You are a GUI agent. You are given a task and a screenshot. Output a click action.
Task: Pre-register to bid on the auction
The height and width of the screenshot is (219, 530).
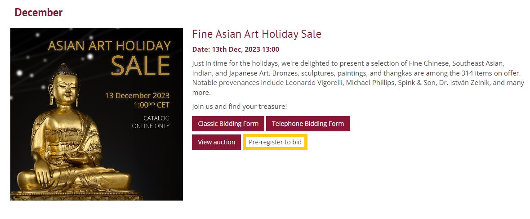pyautogui.click(x=275, y=142)
